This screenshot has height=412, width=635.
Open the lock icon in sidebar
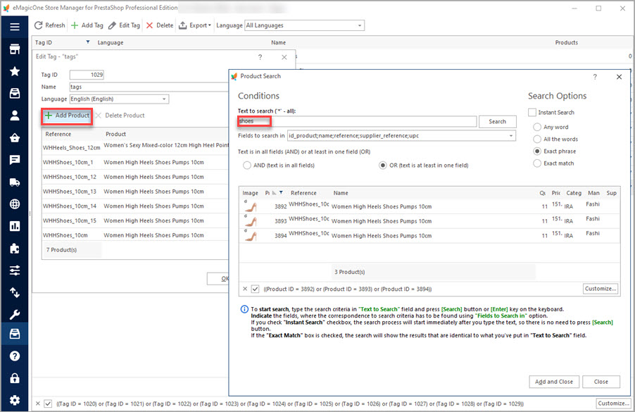pyautogui.click(x=15, y=378)
